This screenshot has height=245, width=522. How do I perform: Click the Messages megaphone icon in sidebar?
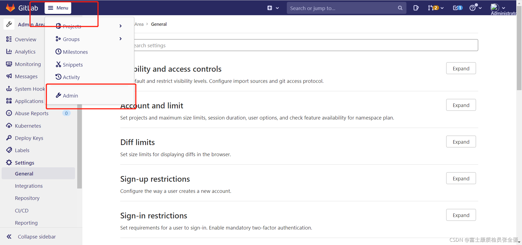coord(9,76)
